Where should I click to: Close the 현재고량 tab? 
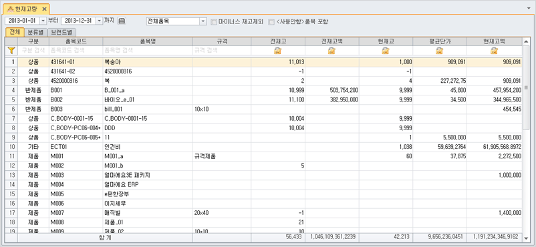44,9
